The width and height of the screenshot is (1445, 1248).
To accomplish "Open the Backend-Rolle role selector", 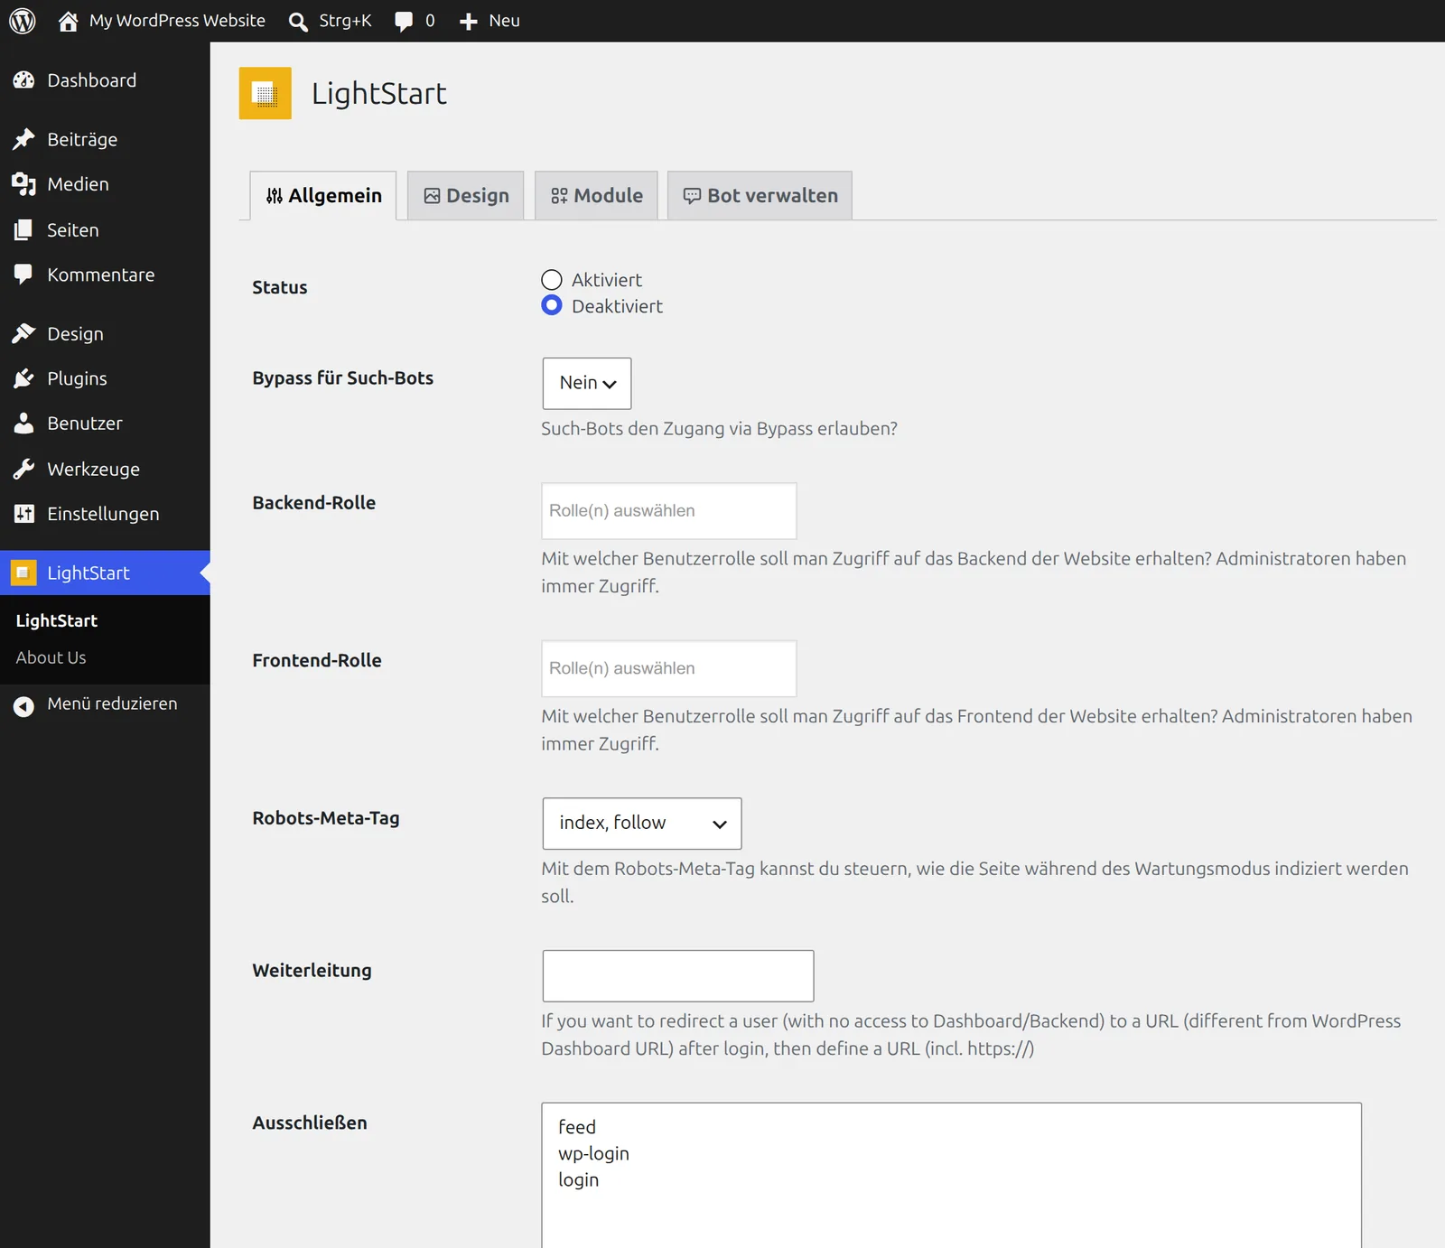I will (668, 511).
